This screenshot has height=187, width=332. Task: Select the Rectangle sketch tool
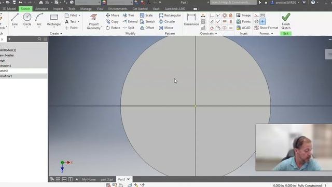tap(54, 20)
